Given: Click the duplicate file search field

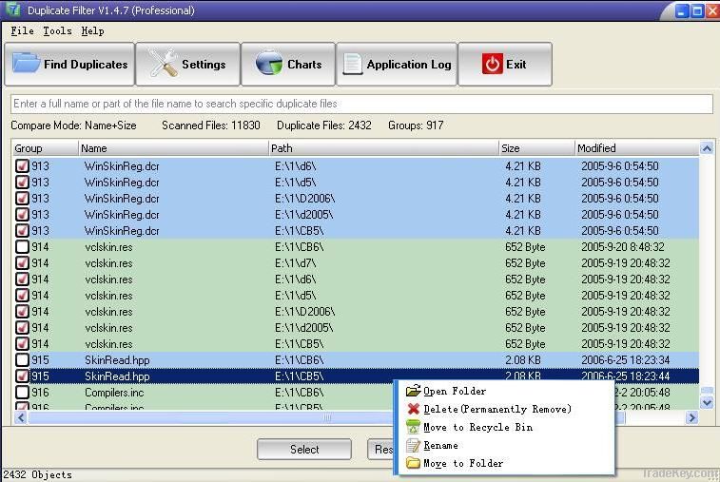Looking at the screenshot, I should [x=361, y=104].
